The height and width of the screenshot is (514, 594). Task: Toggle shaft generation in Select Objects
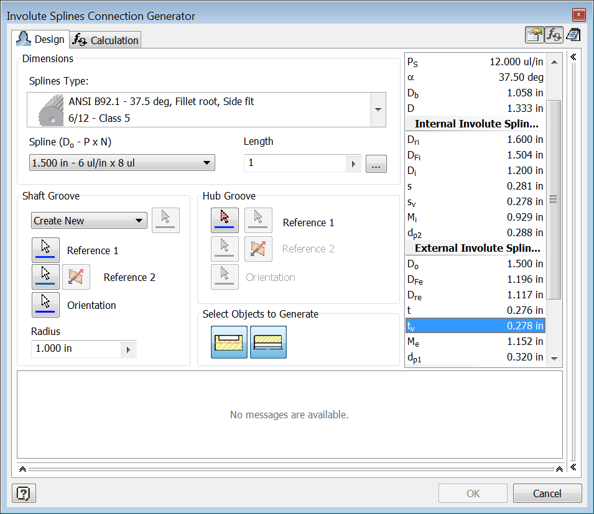[229, 342]
